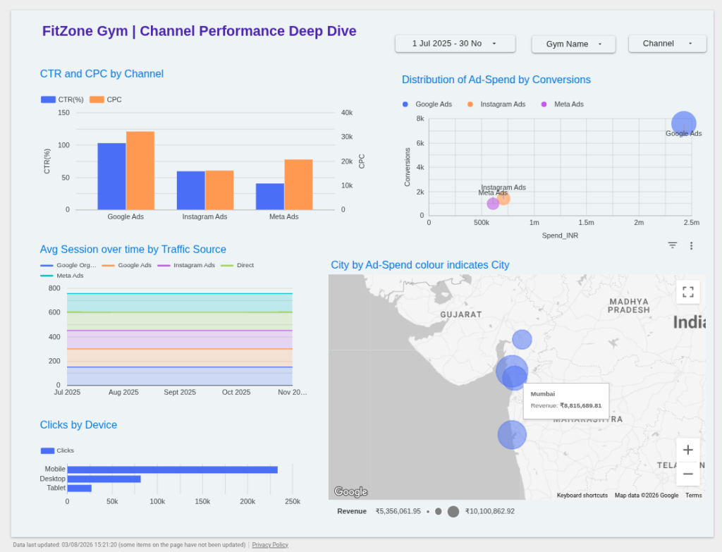Screen dimensions: 722x552
Task: Click the minimum revenue value ₹5,356,061.95
Action: tap(398, 511)
